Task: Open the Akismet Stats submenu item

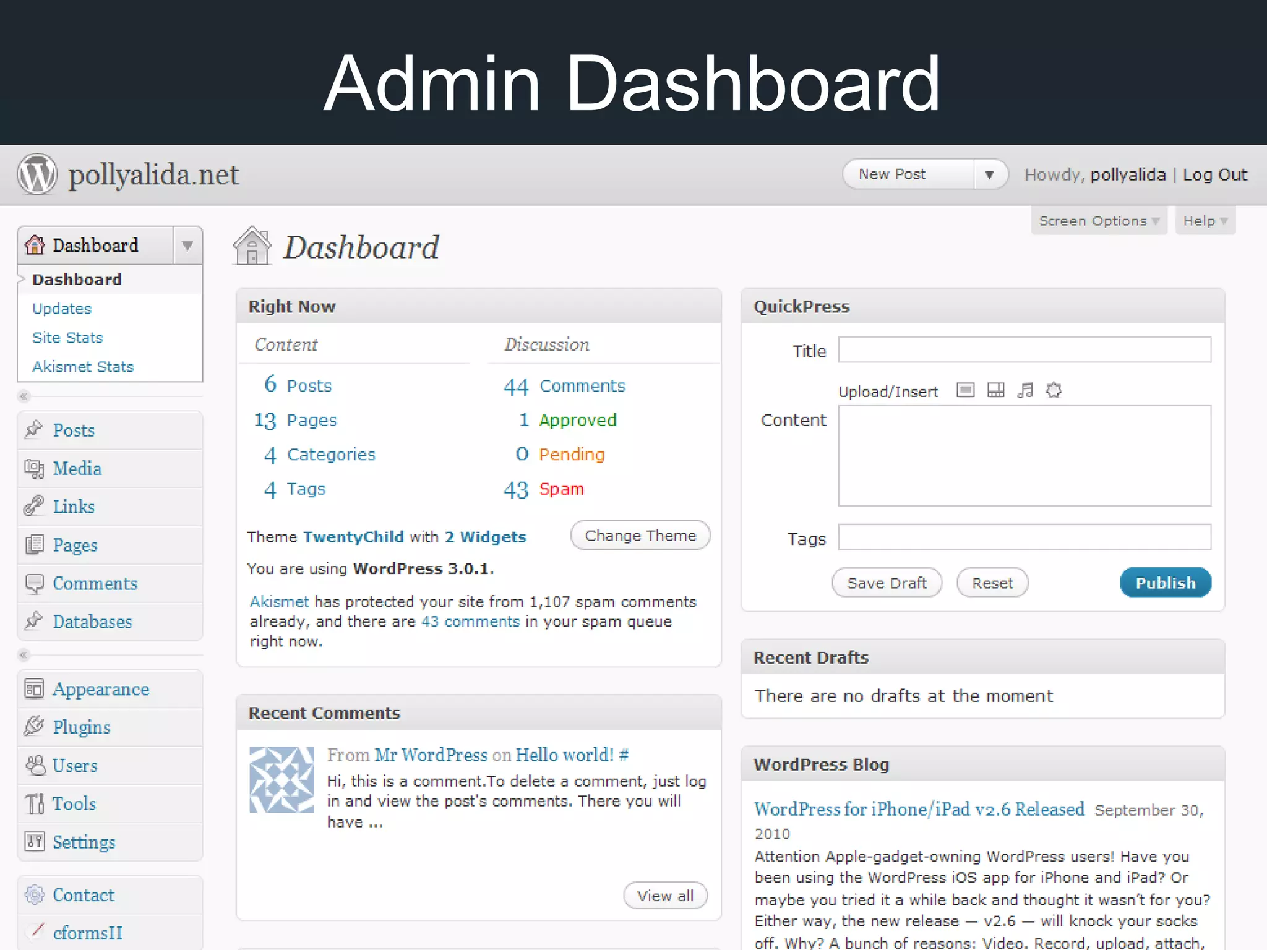Action: pyautogui.click(x=83, y=367)
